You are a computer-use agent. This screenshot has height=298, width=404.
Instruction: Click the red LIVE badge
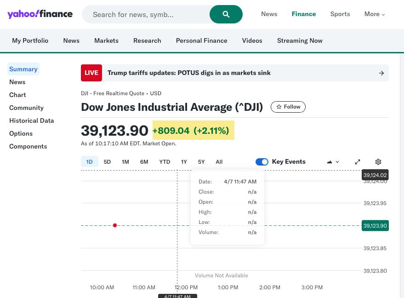[91, 73]
